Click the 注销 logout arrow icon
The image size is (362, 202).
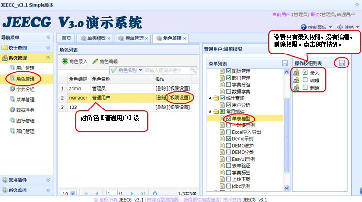(x=340, y=27)
